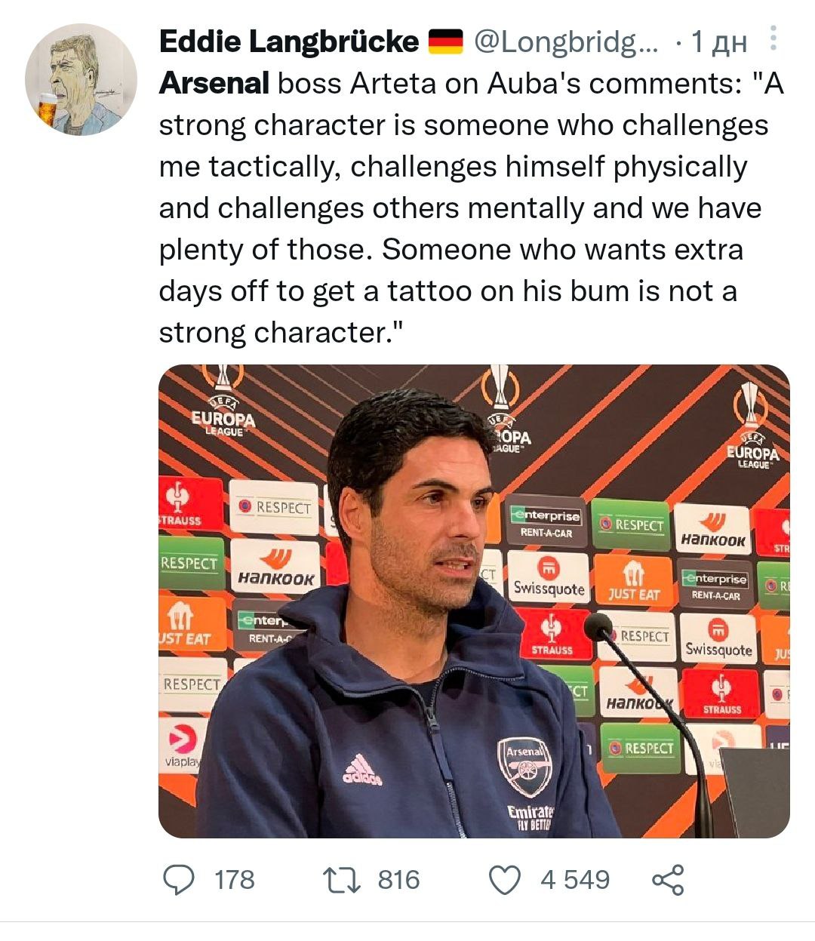Like the tweet with the heart icon
Viewport: 815px width, 941px height.
coord(505,880)
